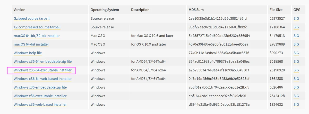Click macOS 64-bit/32-bit installer link
Screen dimensions: 309x114
(x=37, y=36)
